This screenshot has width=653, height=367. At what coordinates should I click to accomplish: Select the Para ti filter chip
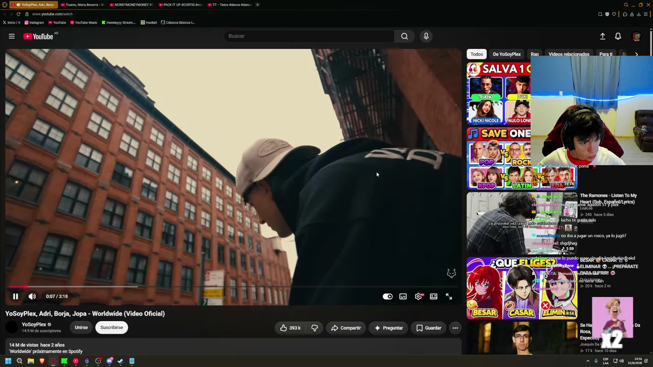606,54
